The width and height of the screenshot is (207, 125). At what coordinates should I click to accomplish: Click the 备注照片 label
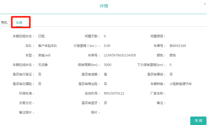click(x=26, y=113)
